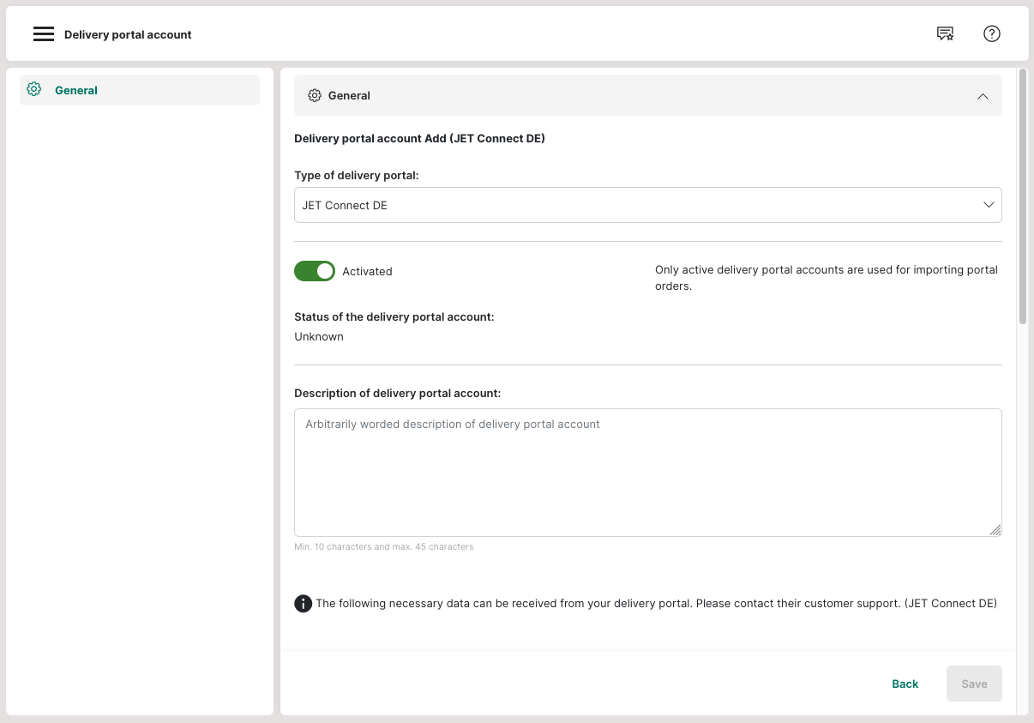This screenshot has width=1034, height=723.
Task: Click the feedback speech bubble icon
Action: point(945,34)
